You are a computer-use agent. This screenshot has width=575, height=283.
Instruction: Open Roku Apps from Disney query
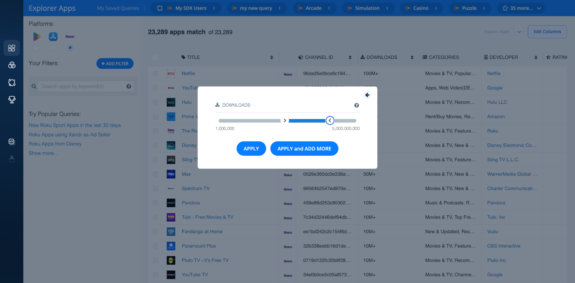tap(55, 144)
